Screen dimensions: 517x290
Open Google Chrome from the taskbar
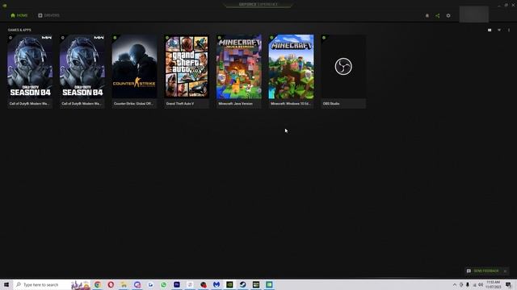pos(98,284)
